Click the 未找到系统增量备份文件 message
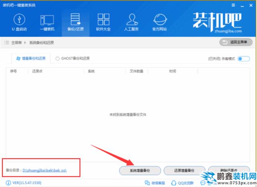 point(128,115)
